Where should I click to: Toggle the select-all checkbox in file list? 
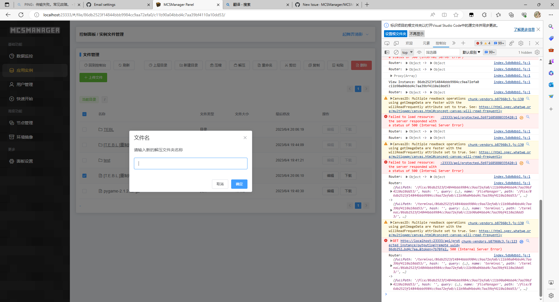pyautogui.click(x=84, y=114)
